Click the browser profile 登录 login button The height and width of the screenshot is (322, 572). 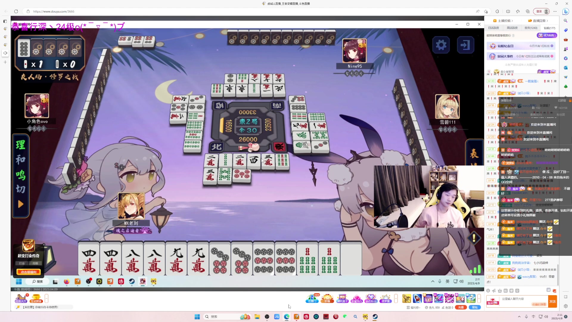(542, 11)
